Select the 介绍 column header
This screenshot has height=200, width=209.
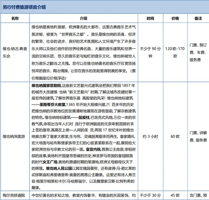[x=83, y=18]
